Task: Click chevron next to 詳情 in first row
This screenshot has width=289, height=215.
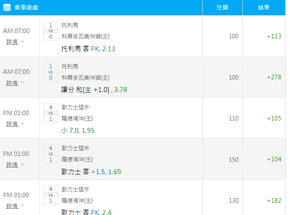Action: click(22, 42)
